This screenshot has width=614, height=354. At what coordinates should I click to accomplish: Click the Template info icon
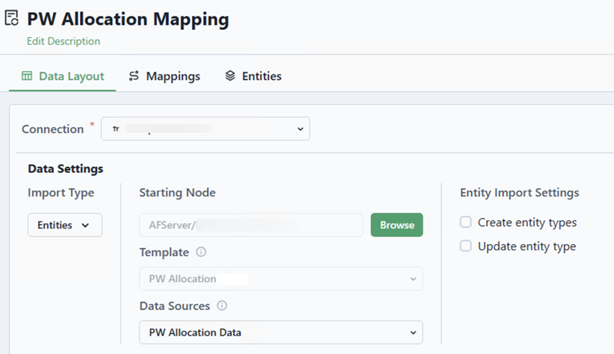click(x=201, y=252)
